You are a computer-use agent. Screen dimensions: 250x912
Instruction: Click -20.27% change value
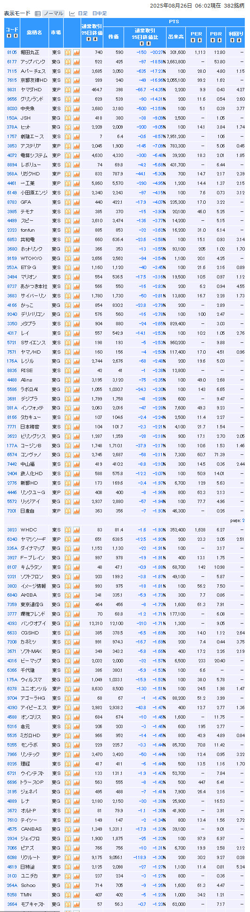(x=158, y=52)
